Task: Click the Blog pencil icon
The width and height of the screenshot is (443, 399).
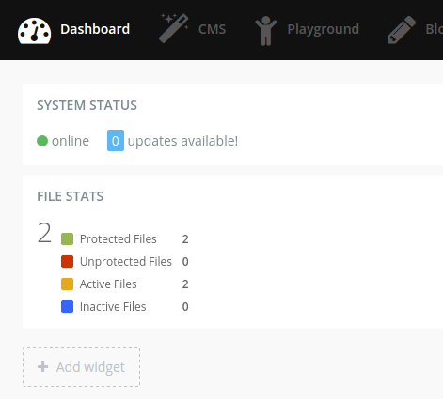Action: click(x=402, y=30)
